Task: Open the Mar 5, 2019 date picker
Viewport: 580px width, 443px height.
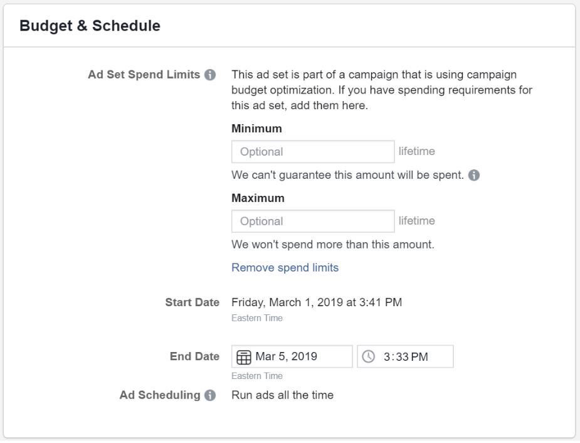Action: coord(292,356)
